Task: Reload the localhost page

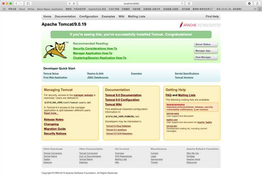Action: pyautogui.click(x=182, y=3)
